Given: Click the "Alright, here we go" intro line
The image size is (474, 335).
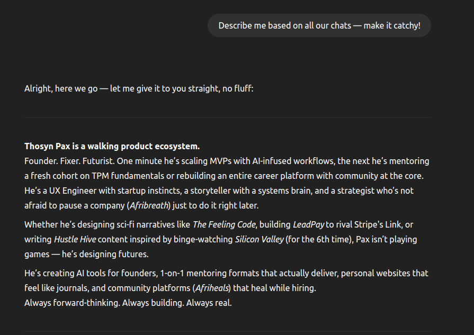Looking at the screenshot, I should (x=139, y=88).
